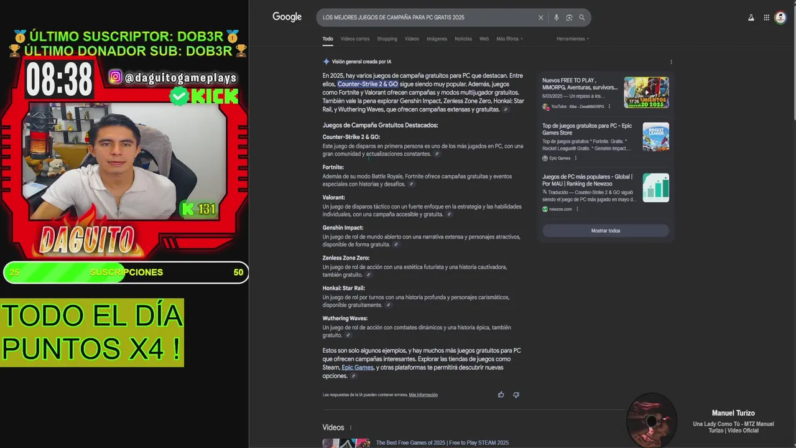Image resolution: width=796 pixels, height=448 pixels.
Task: Click the Fortnite: heading
Action: coord(333,167)
